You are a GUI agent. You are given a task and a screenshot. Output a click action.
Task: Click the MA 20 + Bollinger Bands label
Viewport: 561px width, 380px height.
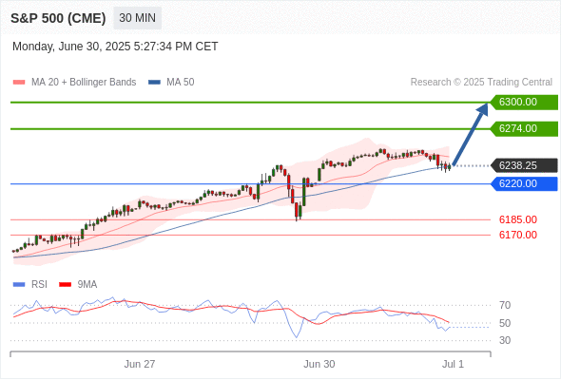(84, 83)
